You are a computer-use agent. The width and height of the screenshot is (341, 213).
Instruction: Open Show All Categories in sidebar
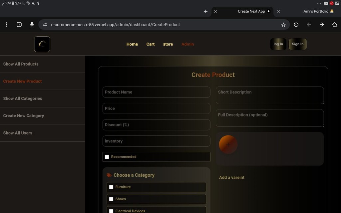tap(43, 99)
